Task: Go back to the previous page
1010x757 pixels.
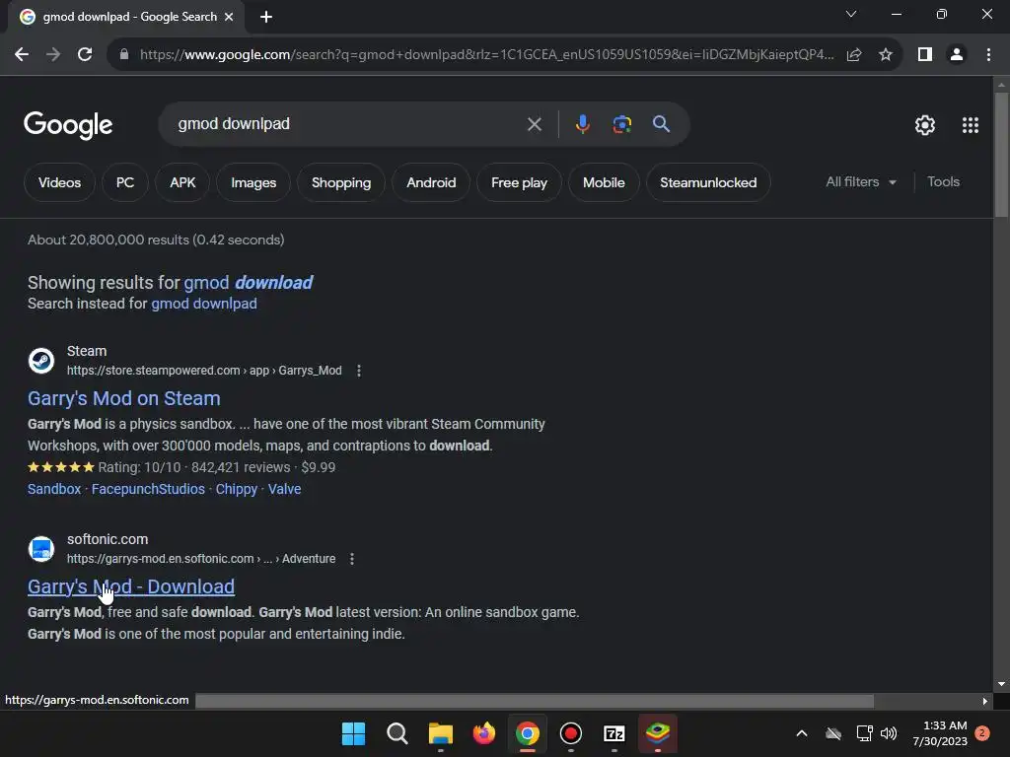Action: (22, 55)
